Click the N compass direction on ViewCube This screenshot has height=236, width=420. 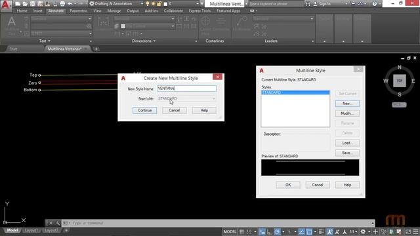coord(400,68)
